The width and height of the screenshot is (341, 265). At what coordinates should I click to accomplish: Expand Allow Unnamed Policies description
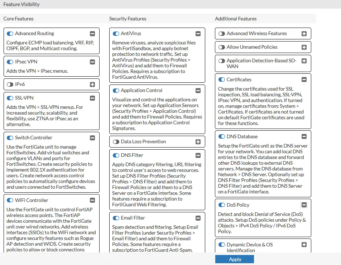pyautogui.click(x=304, y=47)
